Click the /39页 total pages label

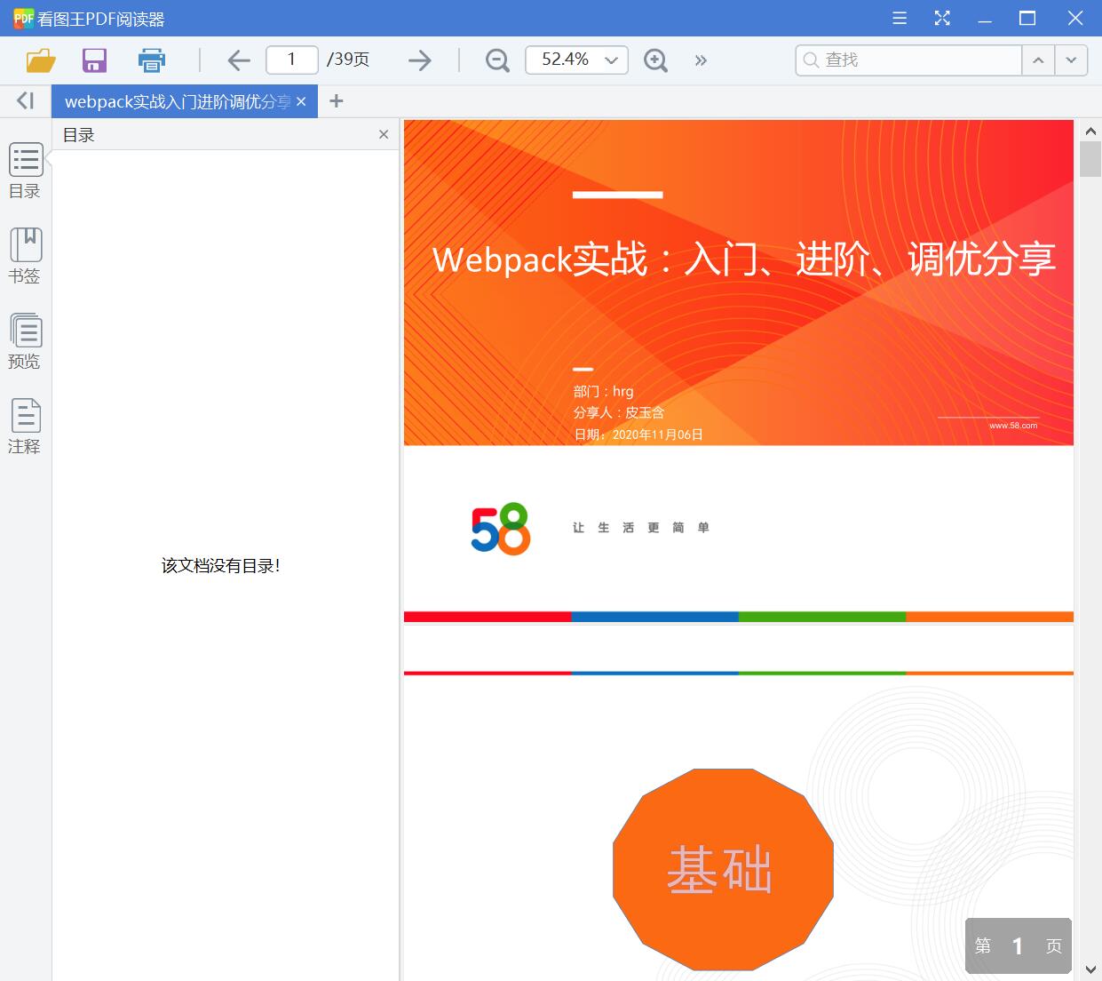[348, 60]
